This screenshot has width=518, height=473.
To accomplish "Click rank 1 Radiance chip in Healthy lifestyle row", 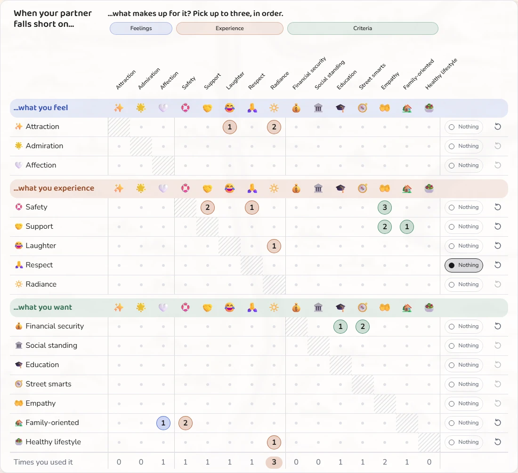I will 274,442.
